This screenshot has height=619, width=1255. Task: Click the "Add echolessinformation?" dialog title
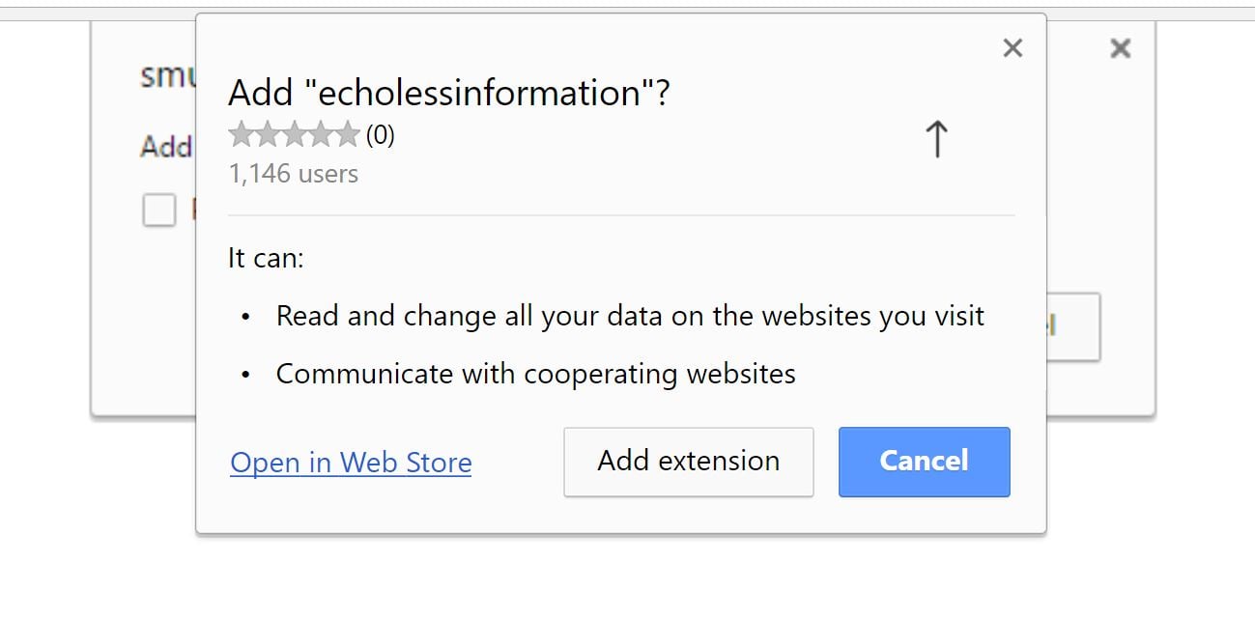pos(448,94)
